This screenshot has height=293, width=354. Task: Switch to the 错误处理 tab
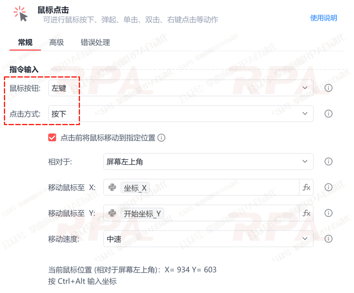point(95,43)
